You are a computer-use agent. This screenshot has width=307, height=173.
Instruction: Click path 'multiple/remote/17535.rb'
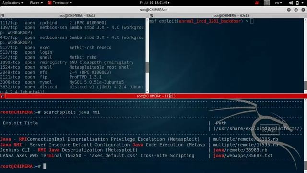click(246, 145)
